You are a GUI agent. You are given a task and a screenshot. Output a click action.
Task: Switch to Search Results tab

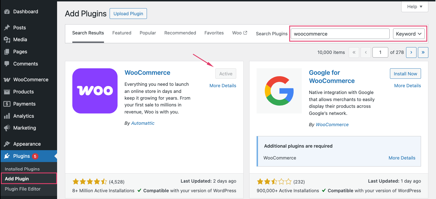(88, 33)
